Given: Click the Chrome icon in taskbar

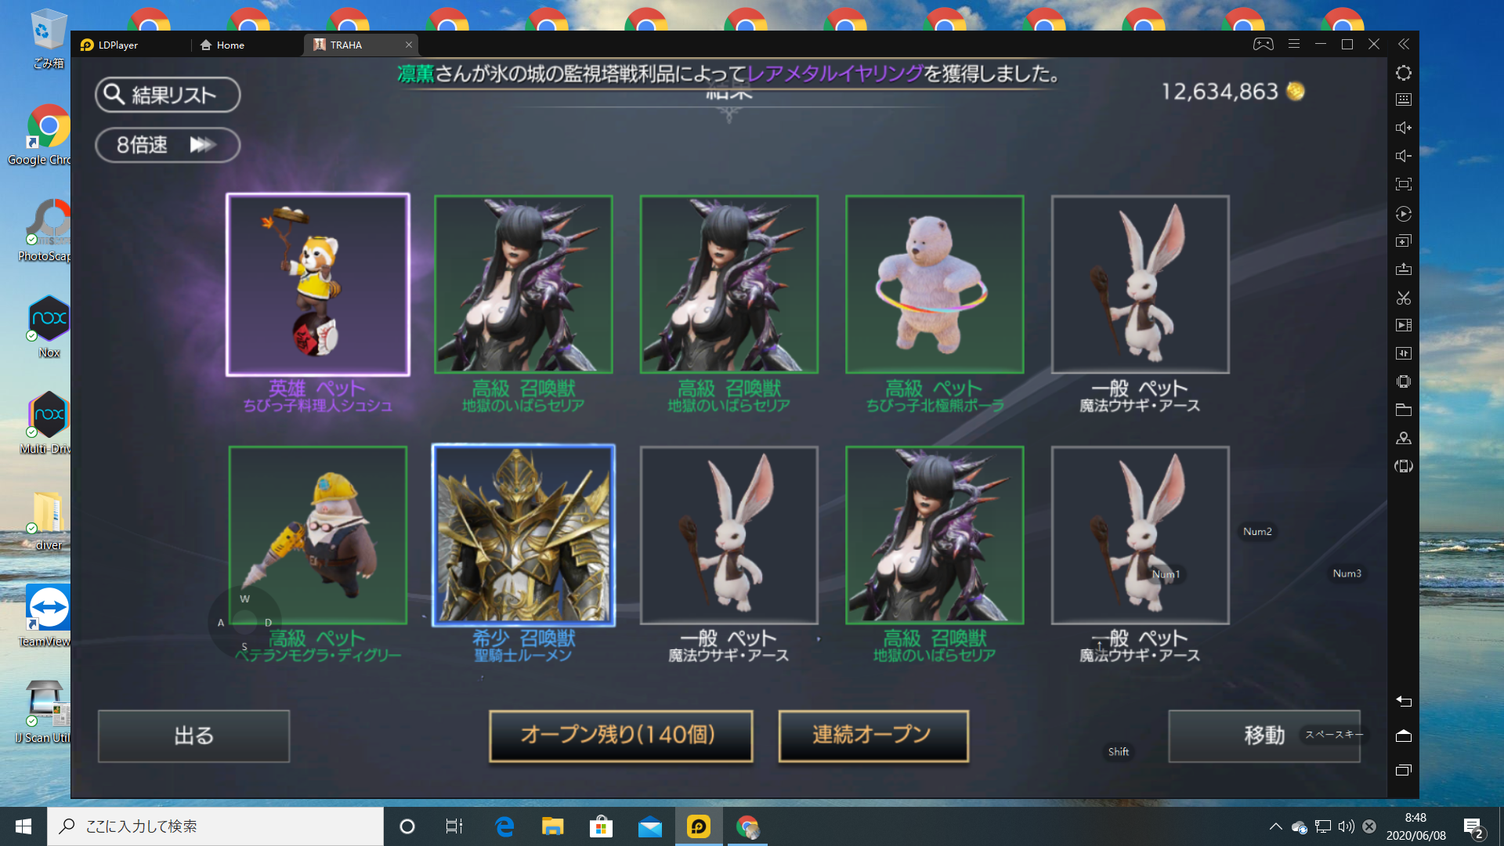Looking at the screenshot, I should pos(747,826).
